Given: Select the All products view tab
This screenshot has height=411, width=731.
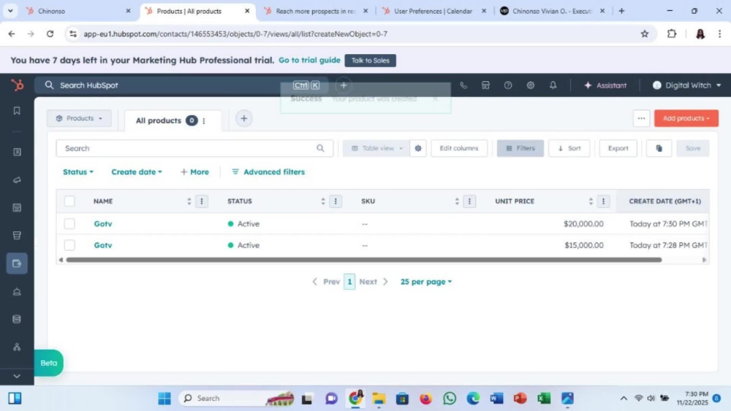Looking at the screenshot, I should pos(159,120).
